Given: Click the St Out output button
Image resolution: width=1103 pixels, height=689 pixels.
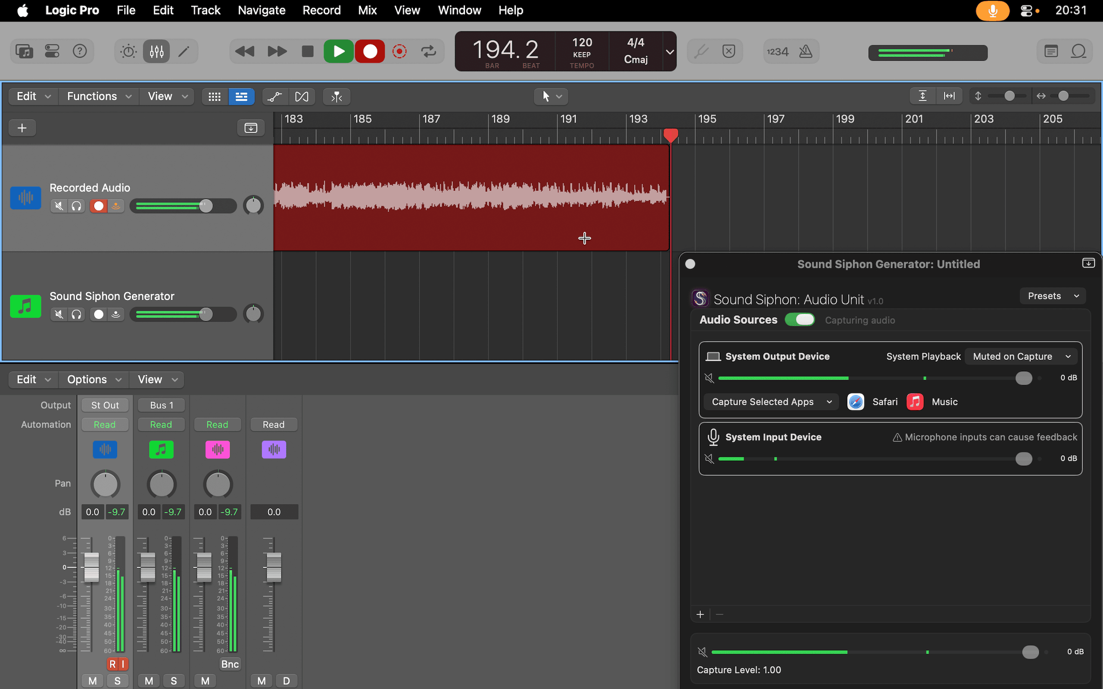Looking at the screenshot, I should [x=105, y=405].
